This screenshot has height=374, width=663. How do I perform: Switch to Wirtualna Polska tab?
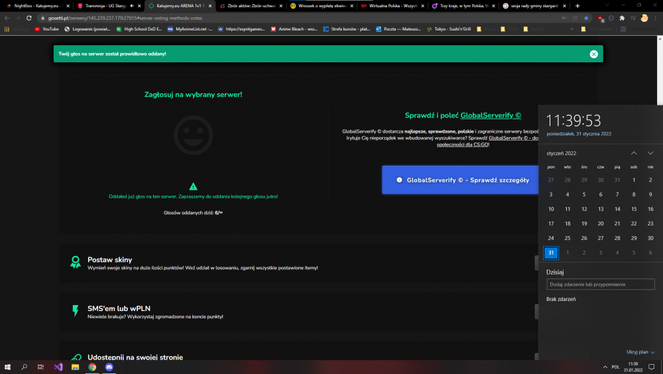click(x=392, y=6)
